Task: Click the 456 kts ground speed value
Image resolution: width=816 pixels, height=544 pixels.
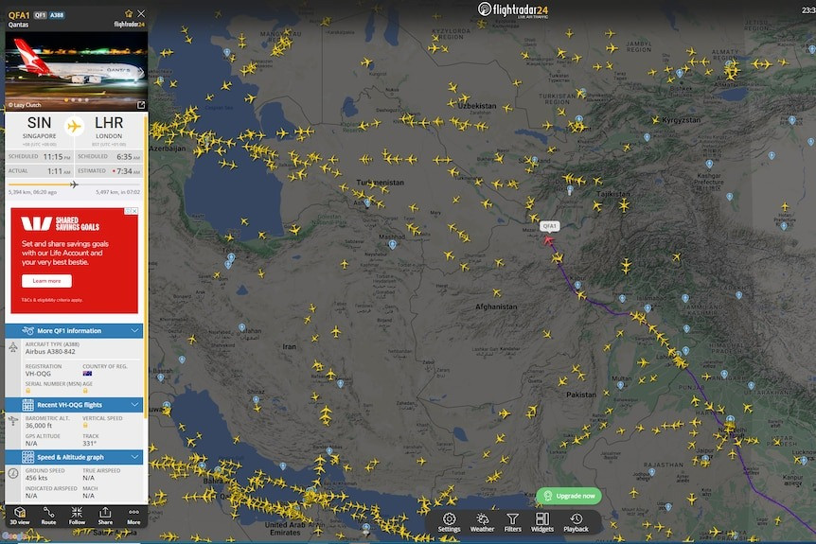Action: tap(36, 478)
